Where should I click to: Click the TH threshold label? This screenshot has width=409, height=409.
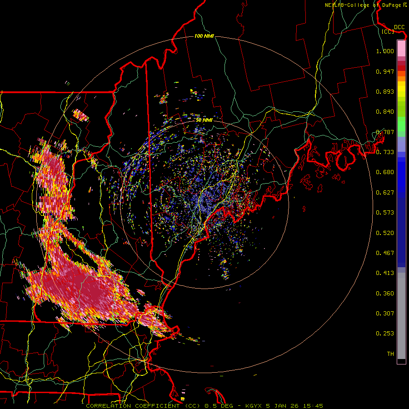click(x=390, y=354)
